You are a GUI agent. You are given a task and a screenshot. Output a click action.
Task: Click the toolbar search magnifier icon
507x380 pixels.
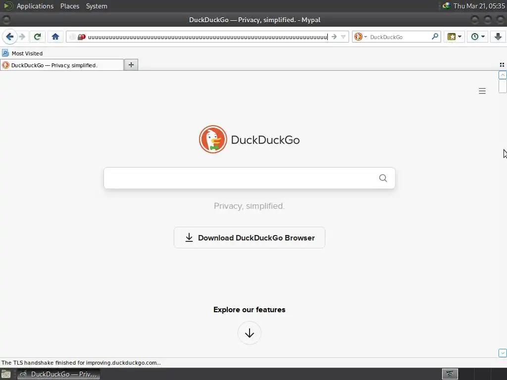click(435, 37)
